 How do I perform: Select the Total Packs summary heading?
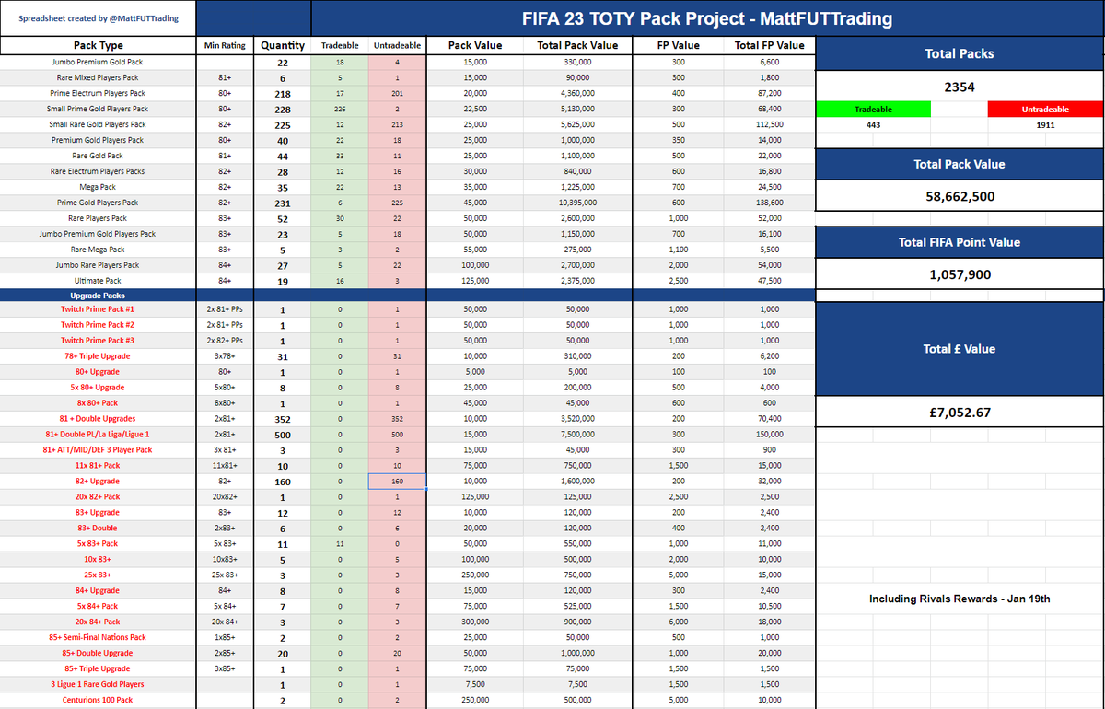[x=960, y=54]
